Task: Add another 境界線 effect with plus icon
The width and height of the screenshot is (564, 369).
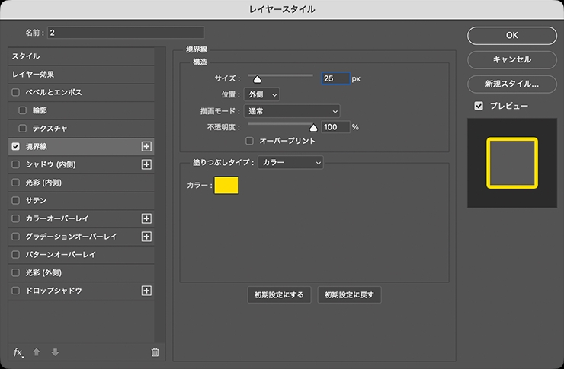Action: click(x=147, y=146)
